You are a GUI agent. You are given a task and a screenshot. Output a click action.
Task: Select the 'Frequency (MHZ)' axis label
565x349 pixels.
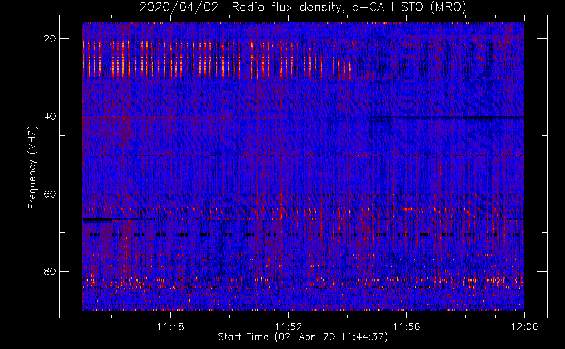tap(32, 168)
